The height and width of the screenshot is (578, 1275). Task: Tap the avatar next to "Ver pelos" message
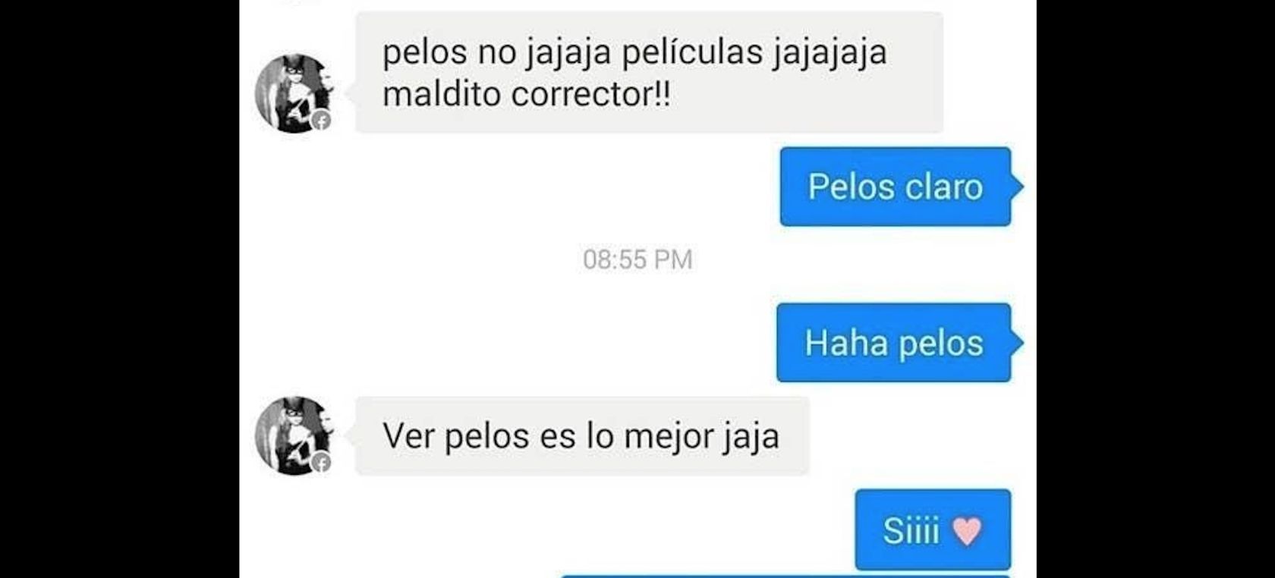click(x=294, y=436)
